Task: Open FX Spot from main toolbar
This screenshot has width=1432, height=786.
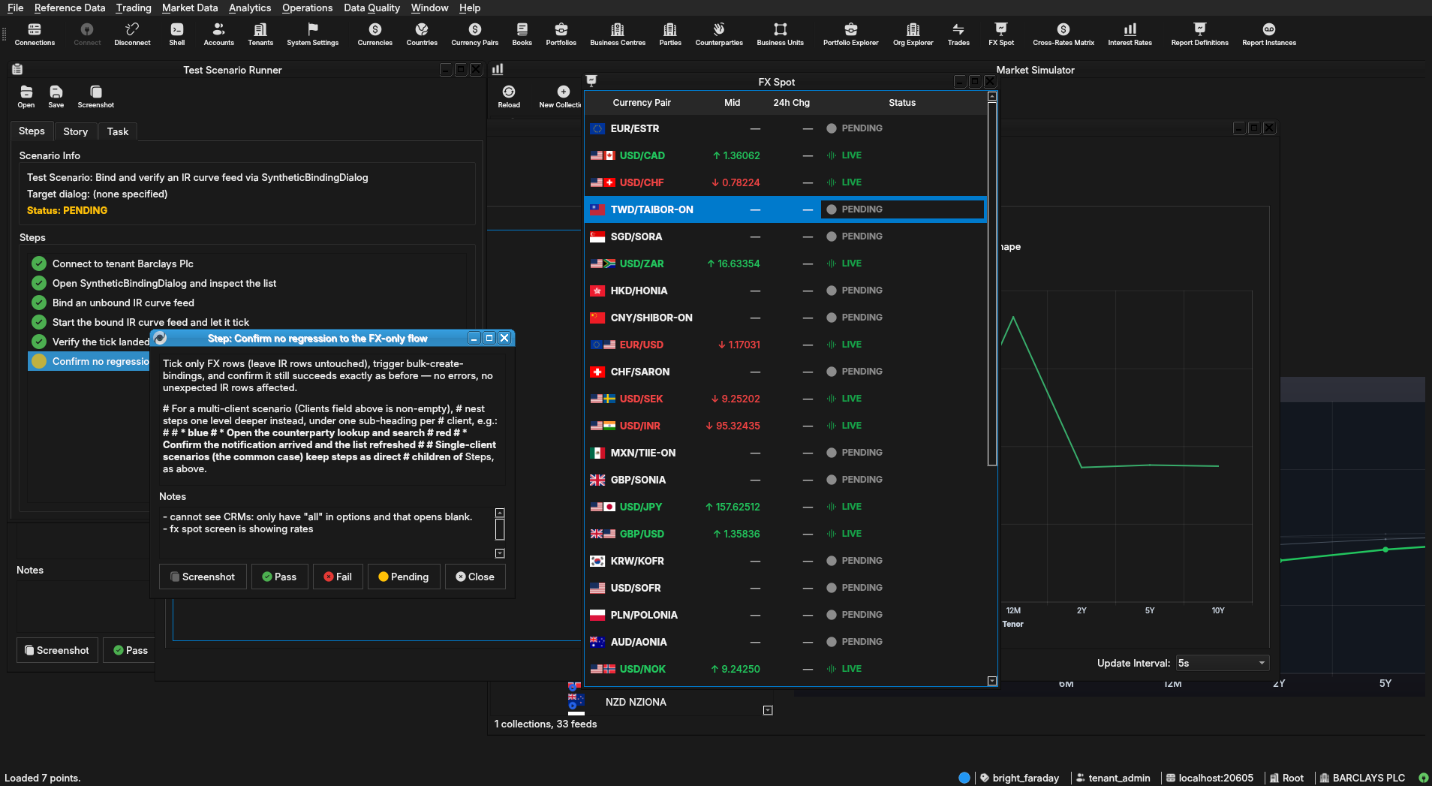Action: coord(1001,35)
